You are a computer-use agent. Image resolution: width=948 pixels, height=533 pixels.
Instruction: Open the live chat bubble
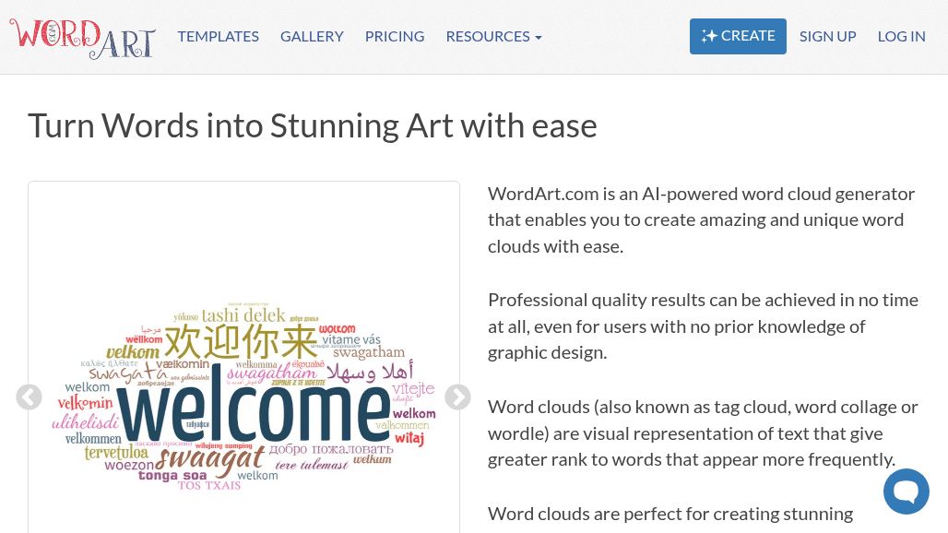(x=906, y=491)
